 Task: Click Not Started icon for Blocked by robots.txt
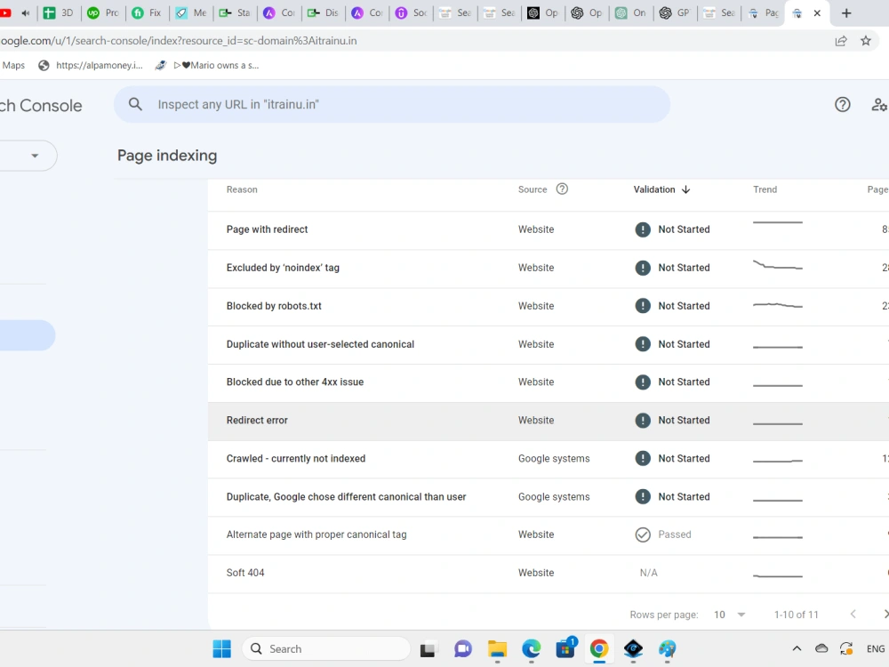point(643,306)
